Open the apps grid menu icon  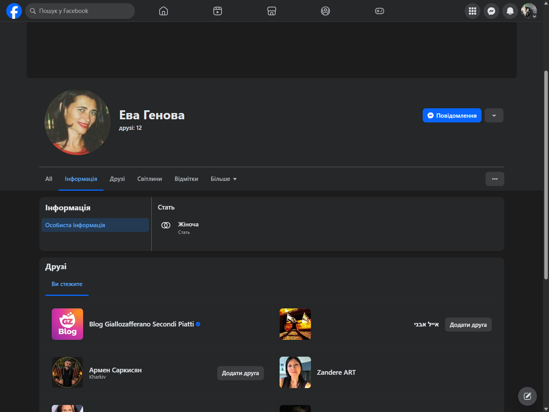[x=473, y=11]
